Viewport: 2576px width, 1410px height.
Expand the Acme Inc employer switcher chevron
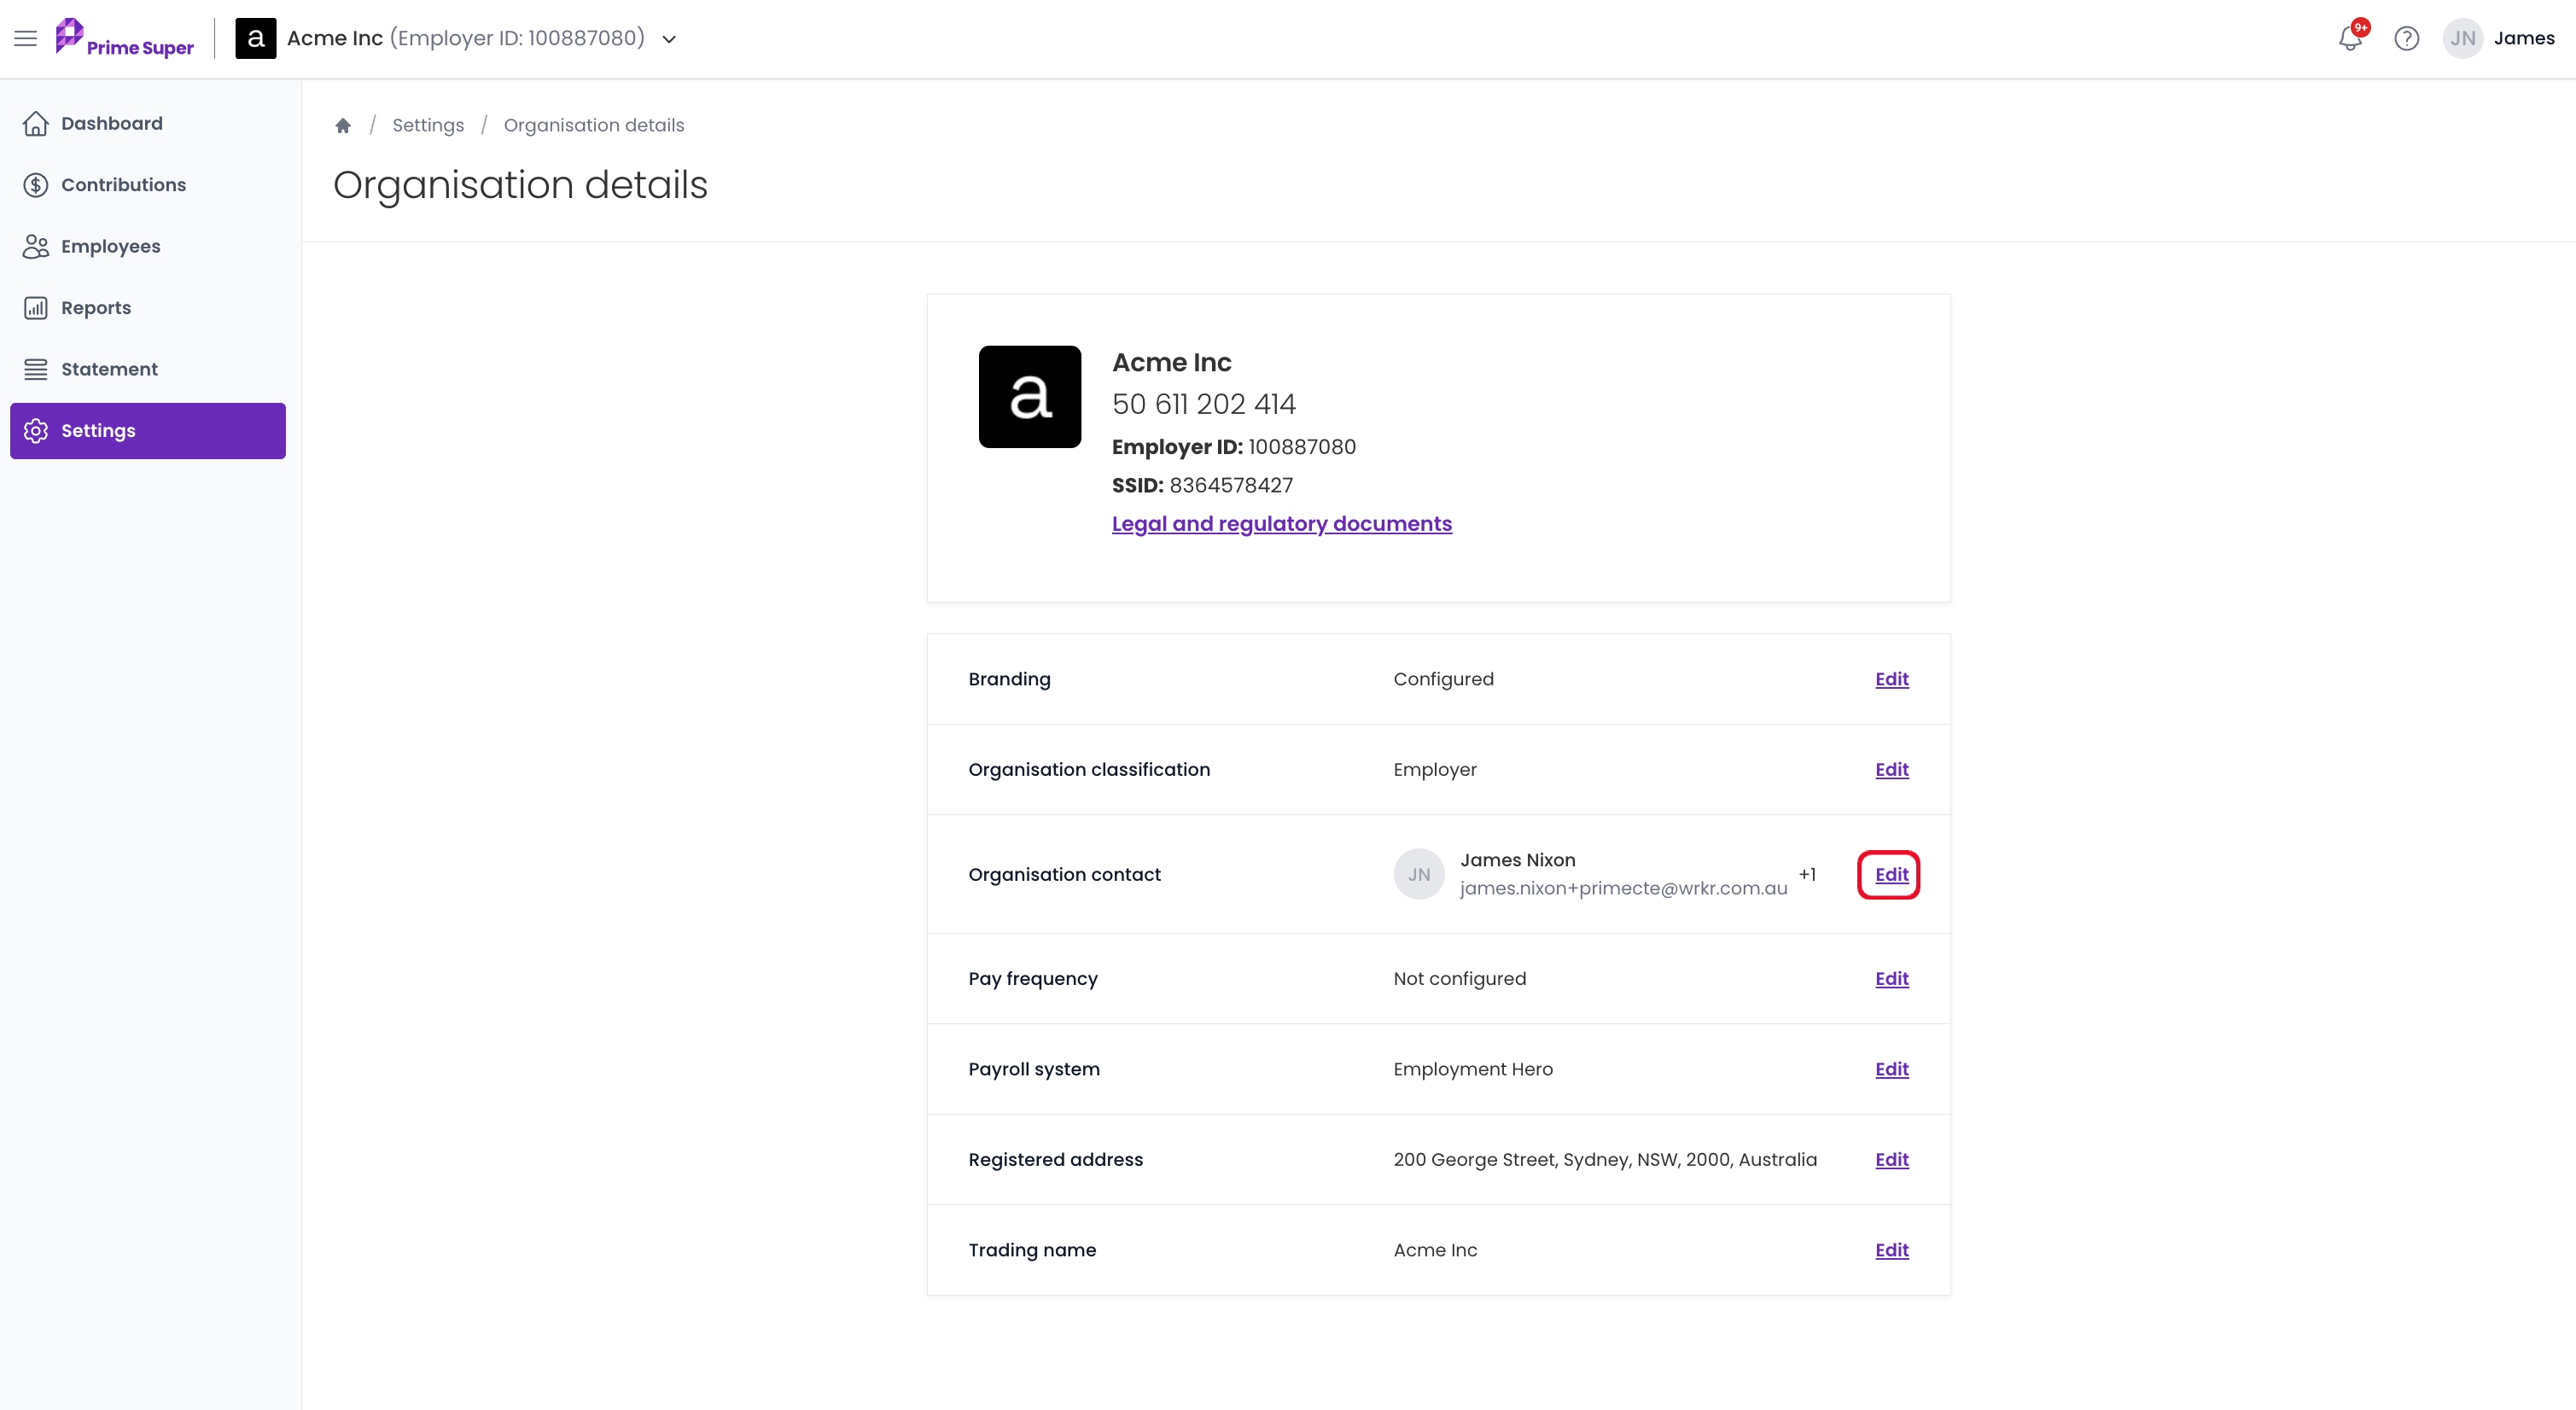(670, 39)
